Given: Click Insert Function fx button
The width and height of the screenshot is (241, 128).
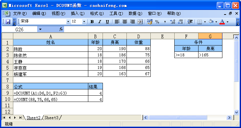Looking at the screenshot, I should [x=61, y=29].
